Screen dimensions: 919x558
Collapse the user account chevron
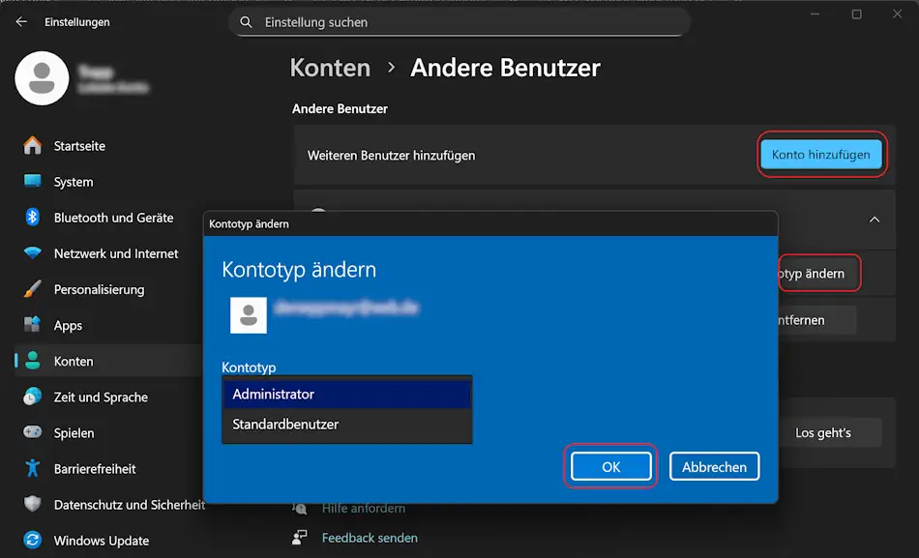(x=875, y=220)
